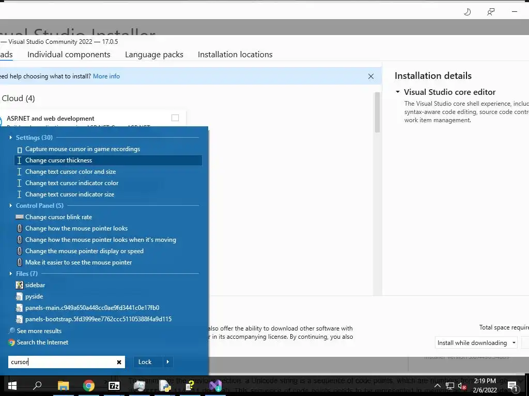Open the More info link
Image resolution: width=529 pixels, height=396 pixels.
[106, 76]
